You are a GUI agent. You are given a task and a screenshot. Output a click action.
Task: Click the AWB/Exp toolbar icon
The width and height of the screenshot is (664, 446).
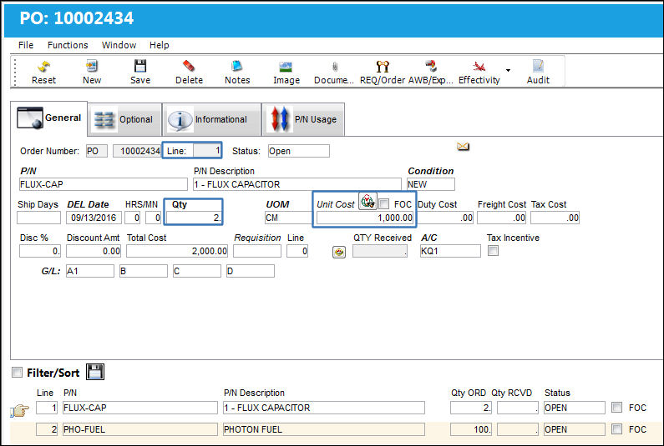[x=431, y=67]
